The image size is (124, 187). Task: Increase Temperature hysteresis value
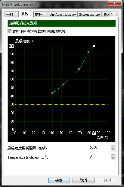113,156
